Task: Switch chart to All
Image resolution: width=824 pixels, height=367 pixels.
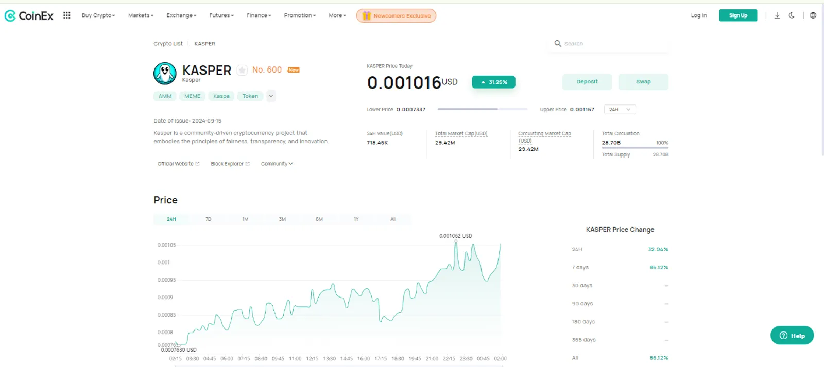Action: tap(393, 219)
